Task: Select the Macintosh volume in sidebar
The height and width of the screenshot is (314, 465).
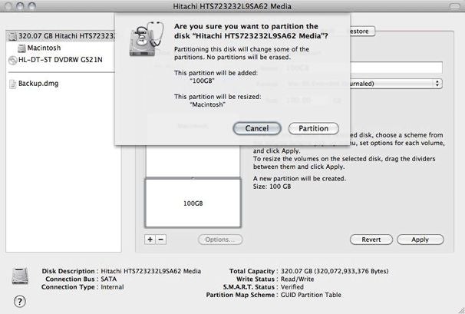Action: [44, 48]
